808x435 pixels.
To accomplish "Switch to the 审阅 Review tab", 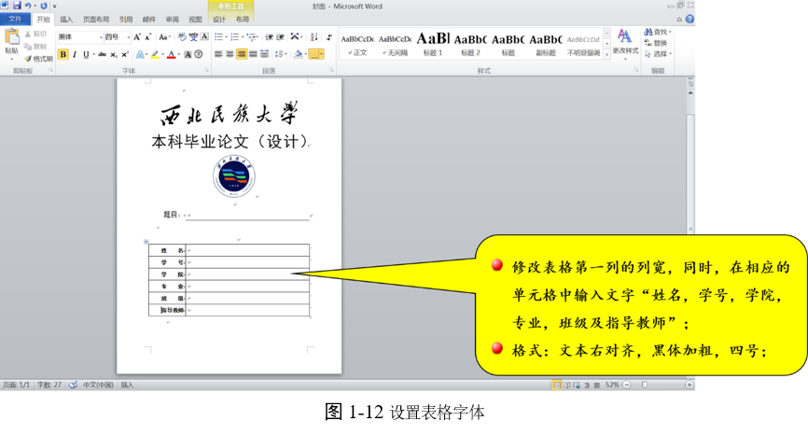I will coord(172,20).
